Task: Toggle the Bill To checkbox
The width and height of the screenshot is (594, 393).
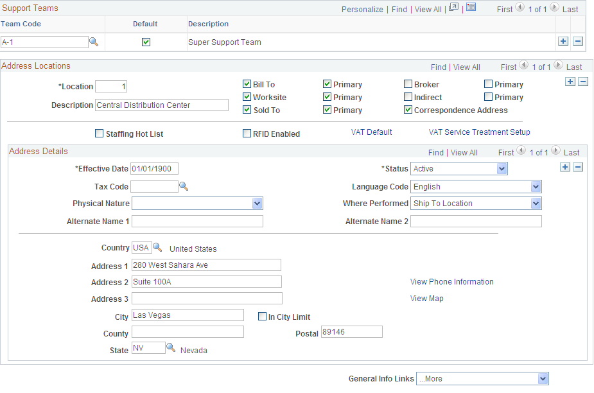Action: pos(247,83)
